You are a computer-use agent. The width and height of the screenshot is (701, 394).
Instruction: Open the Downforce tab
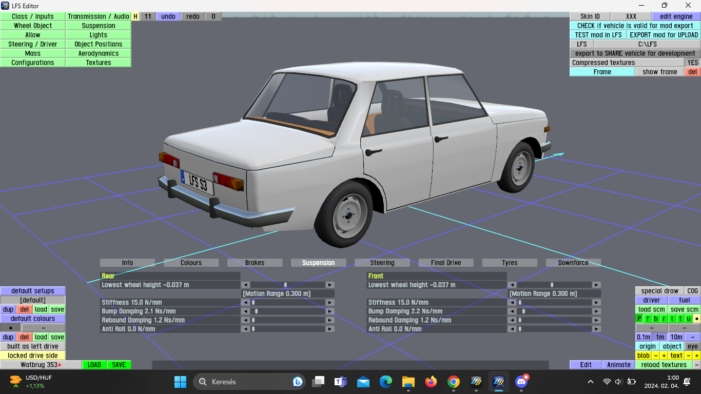pos(573,263)
